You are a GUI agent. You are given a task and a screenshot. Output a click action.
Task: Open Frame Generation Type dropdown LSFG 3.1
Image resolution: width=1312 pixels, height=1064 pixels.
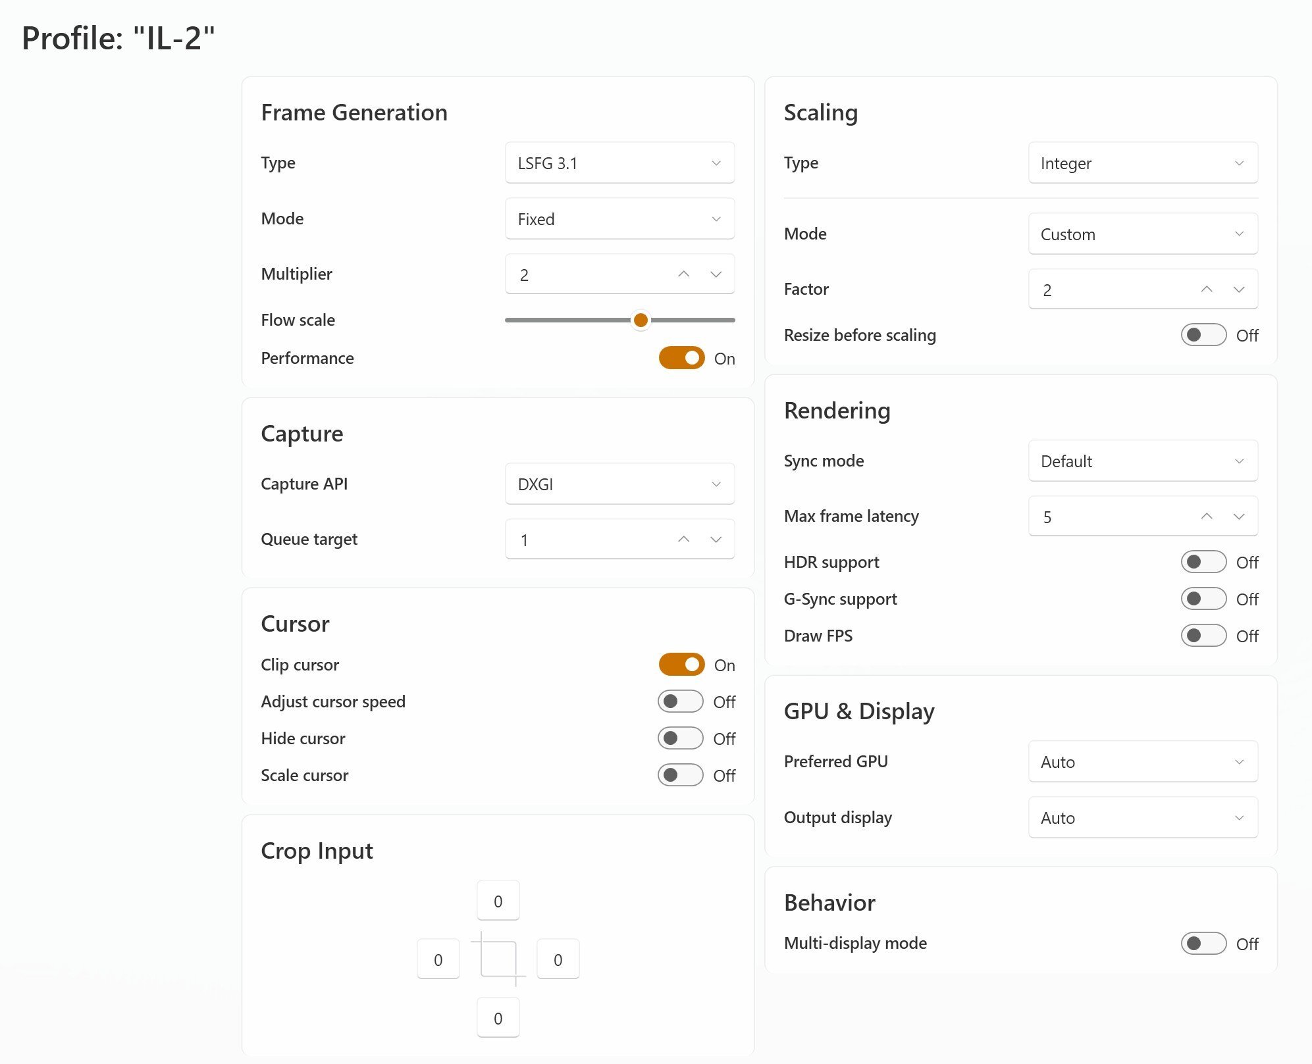pos(619,163)
